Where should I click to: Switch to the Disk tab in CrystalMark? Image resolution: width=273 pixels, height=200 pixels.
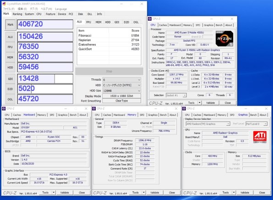point(81,14)
